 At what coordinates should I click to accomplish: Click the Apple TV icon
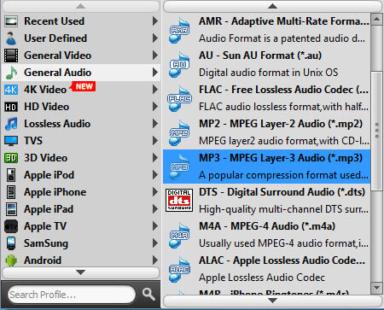[11, 226]
